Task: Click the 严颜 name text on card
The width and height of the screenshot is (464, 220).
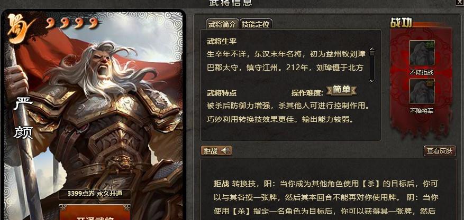Action: click(x=23, y=119)
